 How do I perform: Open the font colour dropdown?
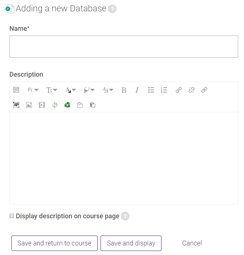(70, 90)
